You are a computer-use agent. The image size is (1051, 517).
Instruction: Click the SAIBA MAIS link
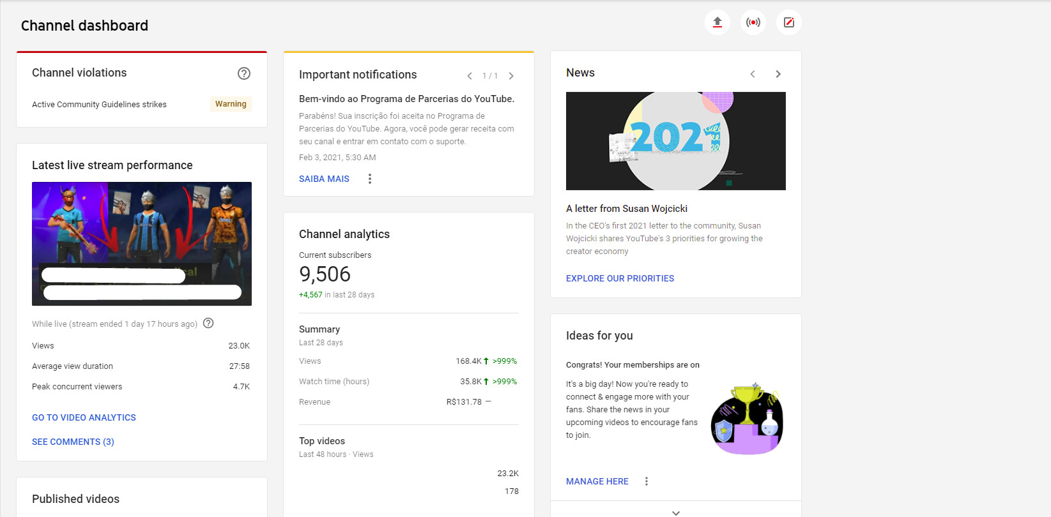click(x=324, y=179)
